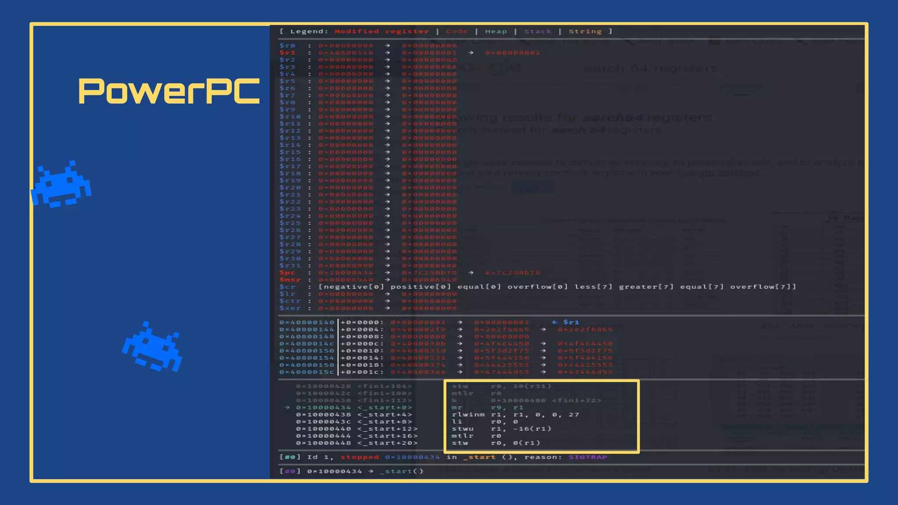Click stack address 0x40800144
Screen dimensions: 898x505
(306, 329)
